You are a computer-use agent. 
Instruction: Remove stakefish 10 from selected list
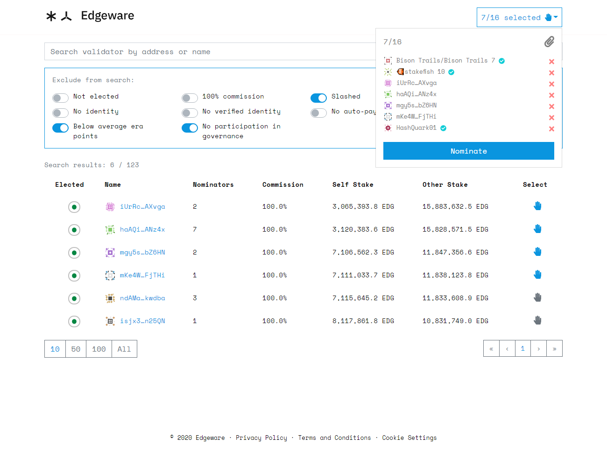[551, 73]
